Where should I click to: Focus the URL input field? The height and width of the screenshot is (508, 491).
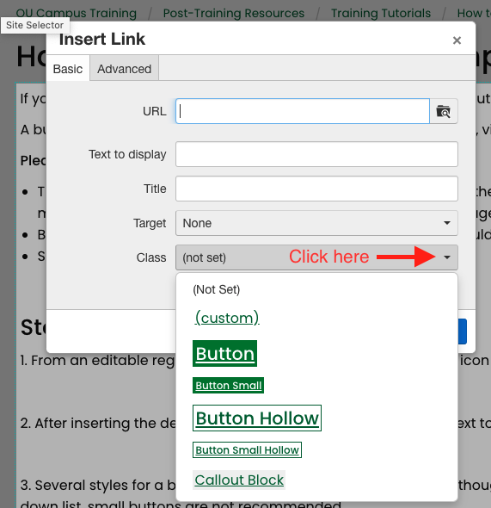click(303, 111)
